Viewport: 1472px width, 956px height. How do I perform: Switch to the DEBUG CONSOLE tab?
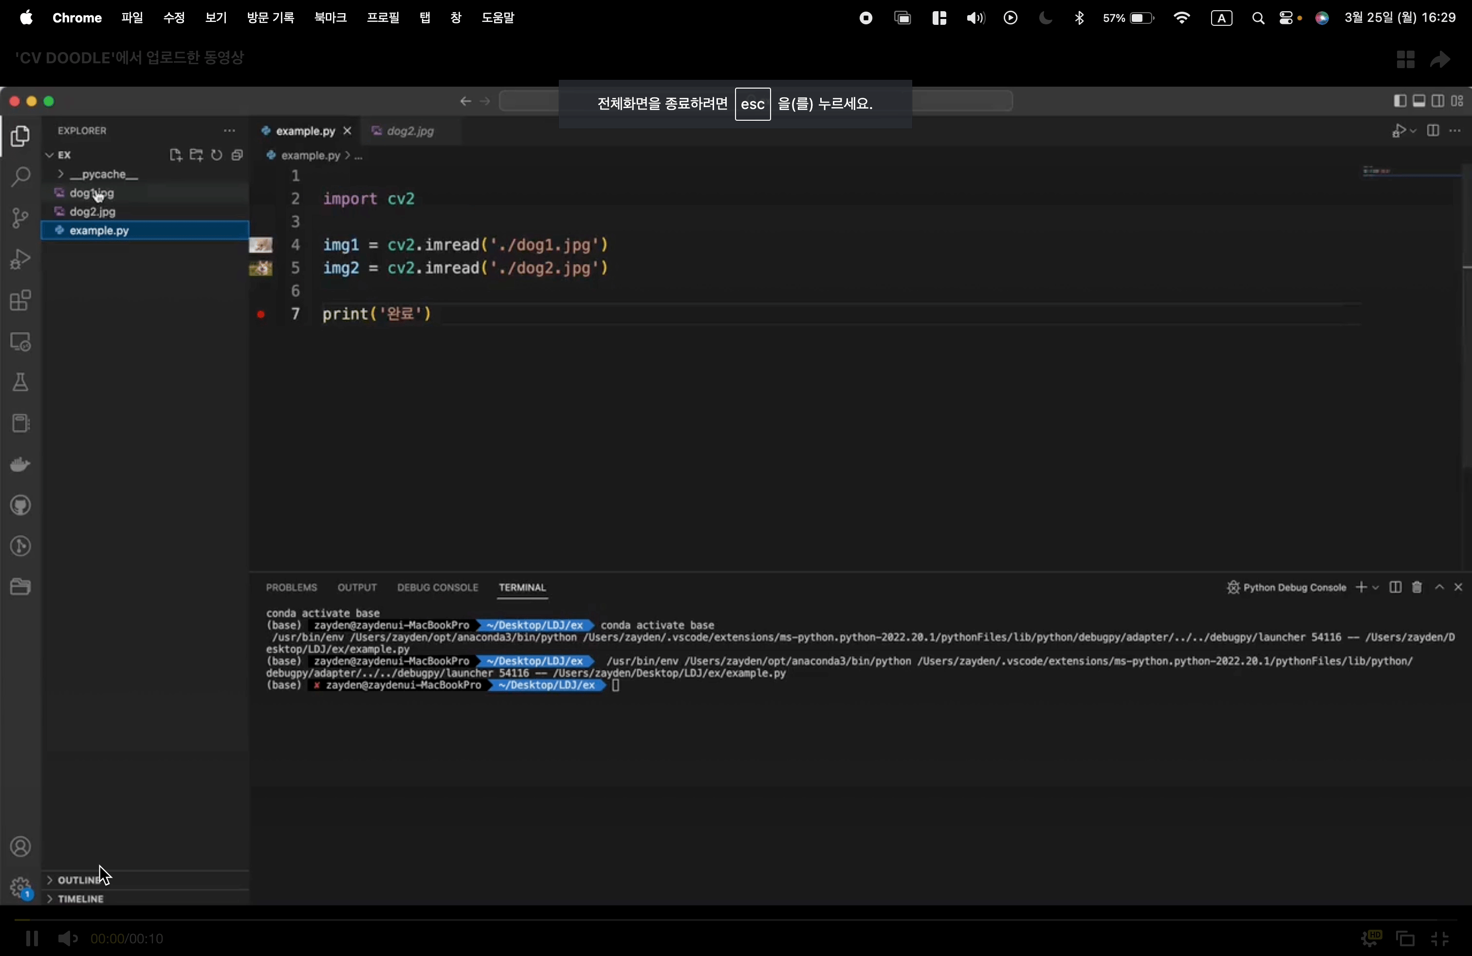[437, 588]
